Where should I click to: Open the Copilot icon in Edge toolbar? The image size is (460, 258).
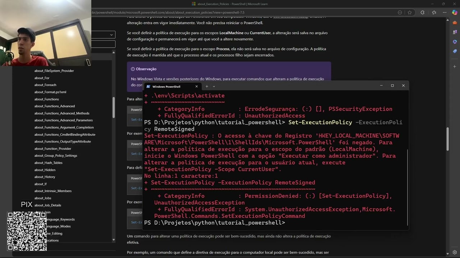pos(455,12)
